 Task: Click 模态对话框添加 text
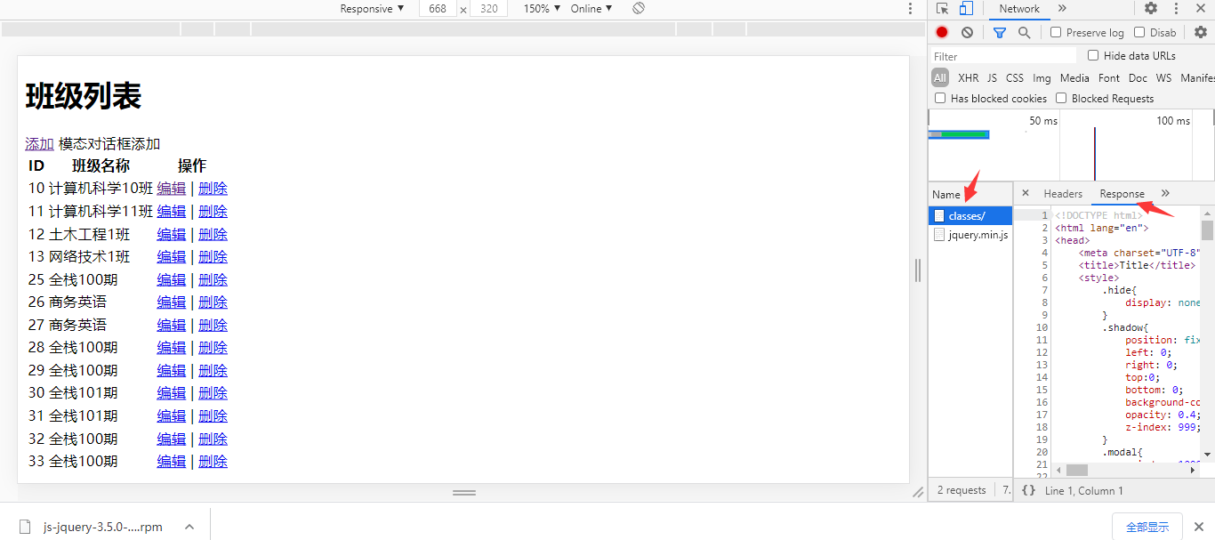click(109, 144)
